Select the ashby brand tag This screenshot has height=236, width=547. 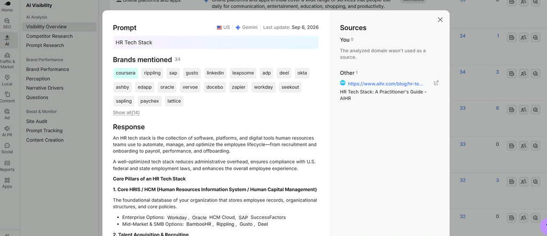click(122, 87)
